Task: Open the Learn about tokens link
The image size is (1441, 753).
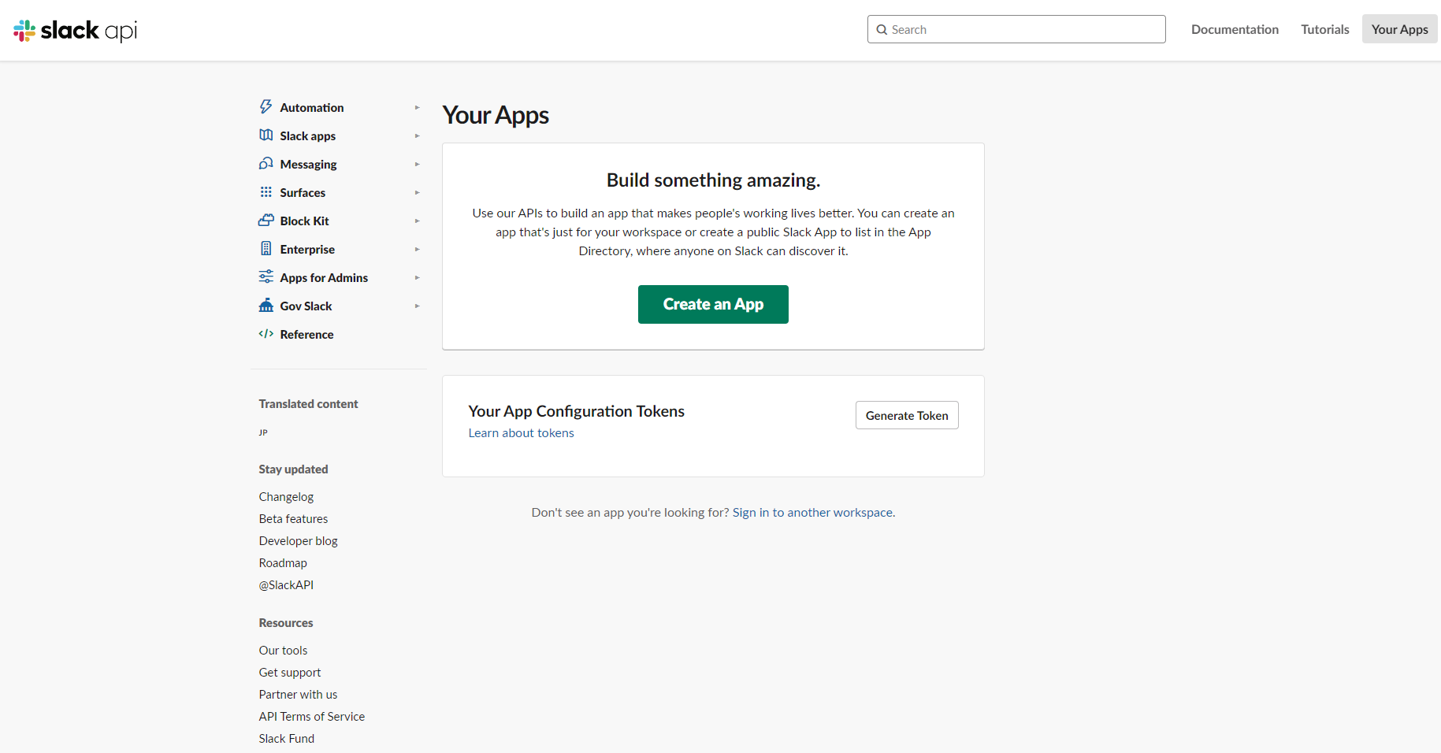Action: (x=521, y=433)
